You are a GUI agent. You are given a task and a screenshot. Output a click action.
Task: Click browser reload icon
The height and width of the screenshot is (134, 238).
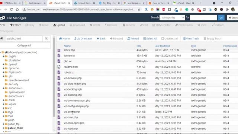coord(12,9)
